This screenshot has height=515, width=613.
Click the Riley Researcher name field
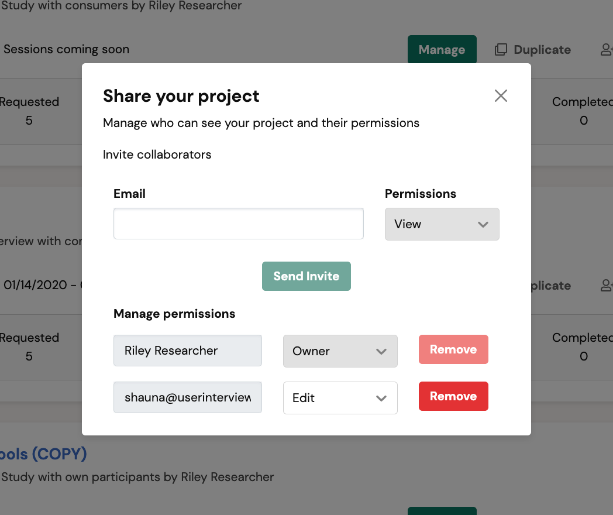tap(187, 351)
